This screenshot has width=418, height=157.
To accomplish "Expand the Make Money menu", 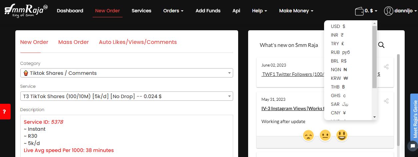I will click(x=296, y=11).
